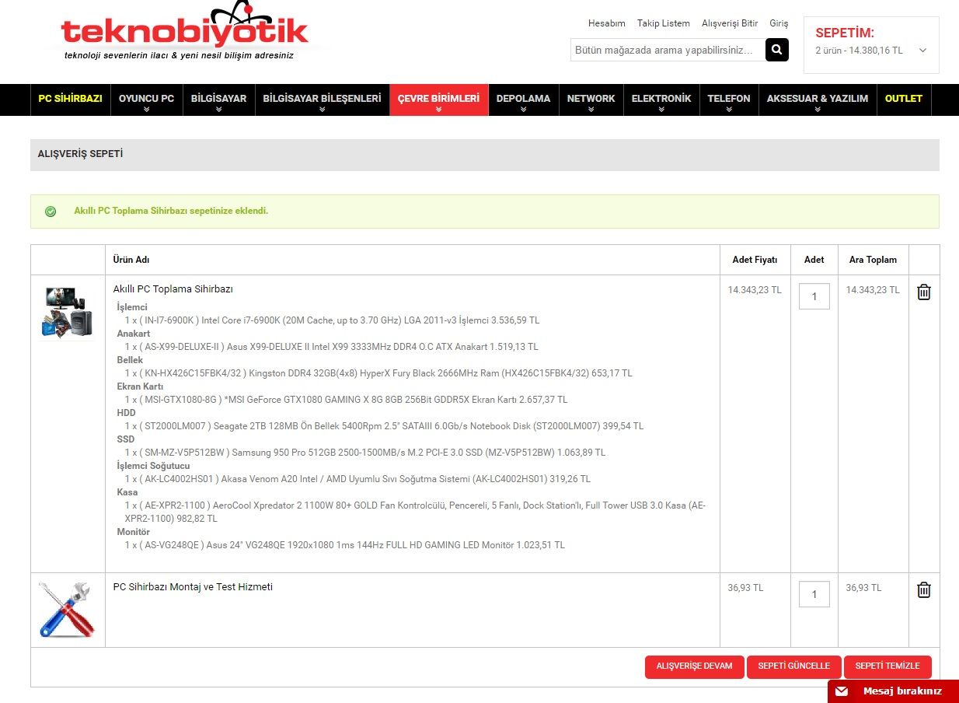Click quantity field for Akıllı PC Toplama Sihirbazı
959x703 pixels.
coord(814,296)
